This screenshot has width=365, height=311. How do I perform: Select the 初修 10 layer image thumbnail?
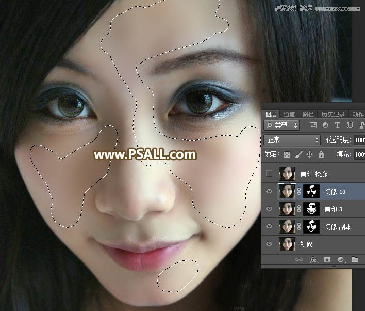(x=287, y=191)
